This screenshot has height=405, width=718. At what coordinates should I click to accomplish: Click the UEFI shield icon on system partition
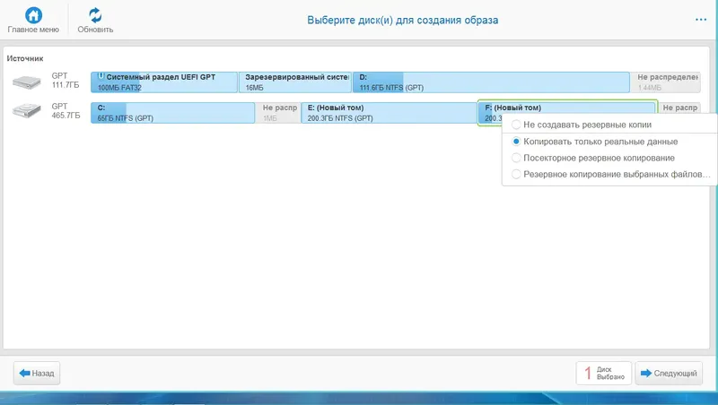tap(101, 76)
